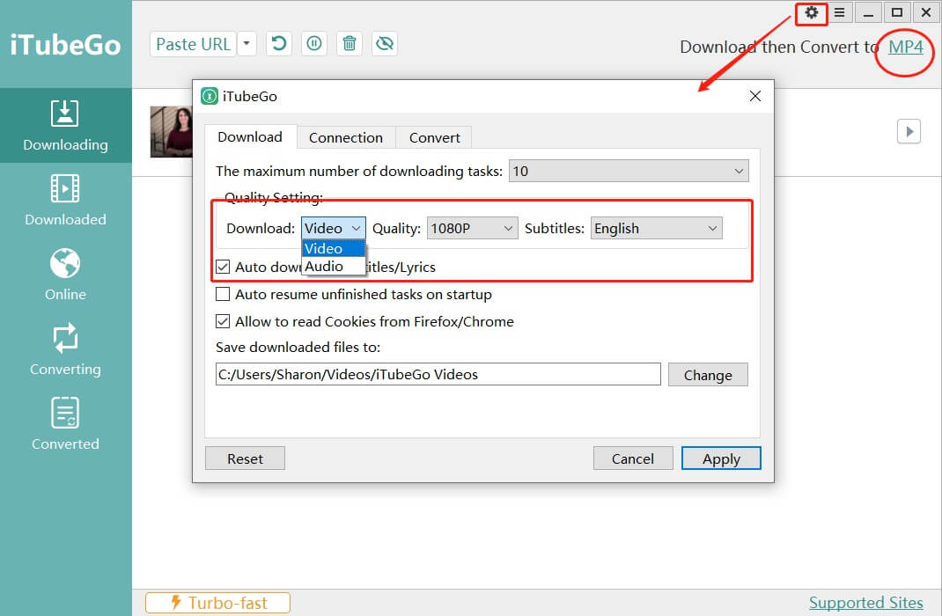The height and width of the screenshot is (616, 942).
Task: Toggle the Turbo-fast mode button
Action: 217,603
